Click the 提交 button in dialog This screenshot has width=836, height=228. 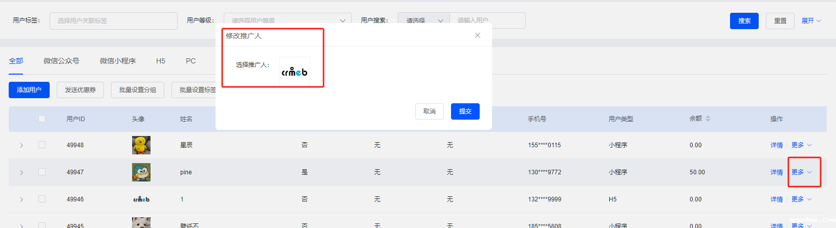click(465, 111)
